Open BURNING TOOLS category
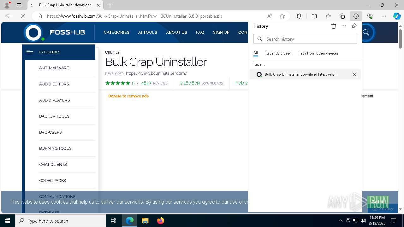This screenshot has height=227, width=404. point(55,148)
